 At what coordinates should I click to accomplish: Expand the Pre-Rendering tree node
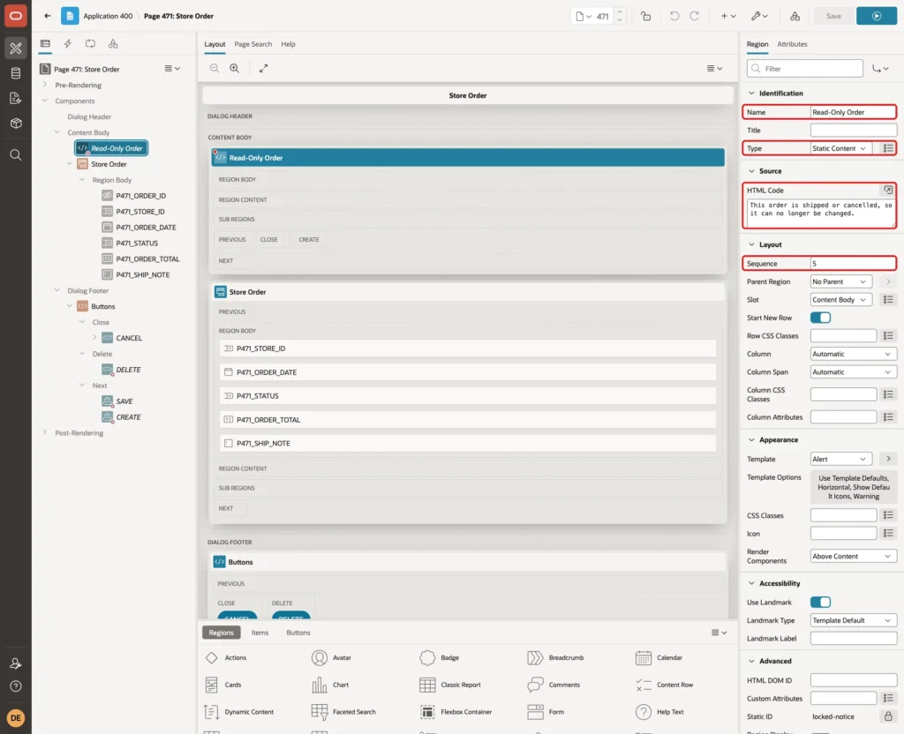44,85
